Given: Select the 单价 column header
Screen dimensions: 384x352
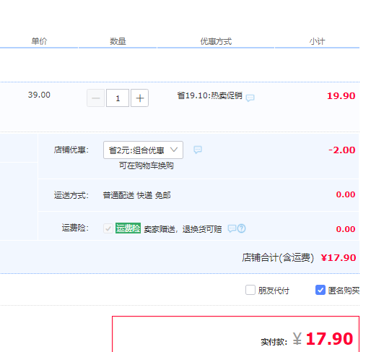Looking at the screenshot, I should point(39,41).
